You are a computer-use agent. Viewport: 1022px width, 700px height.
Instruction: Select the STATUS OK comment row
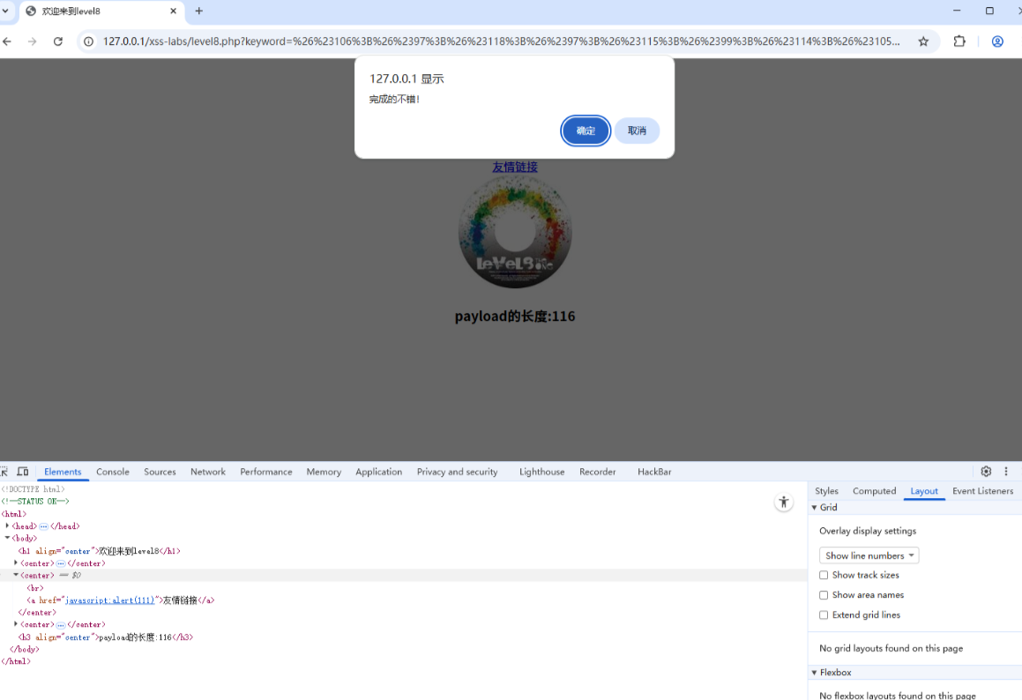(35, 502)
